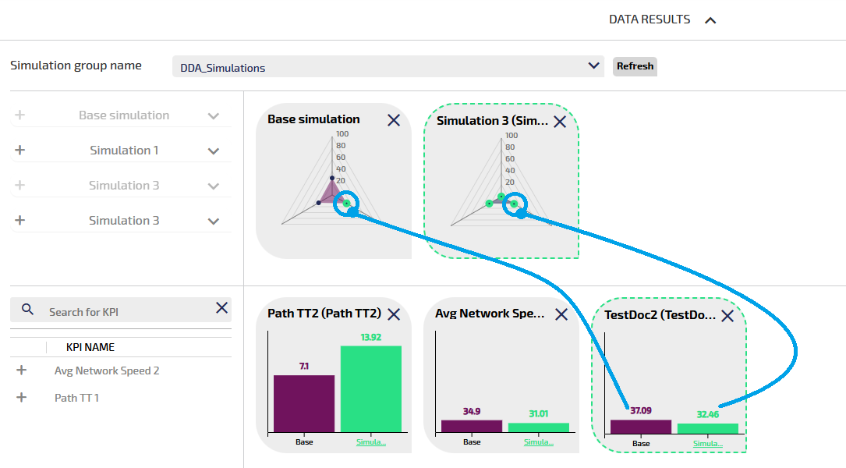The height and width of the screenshot is (468, 846).
Task: Close the Path TT2 chart card
Action: tap(394, 314)
